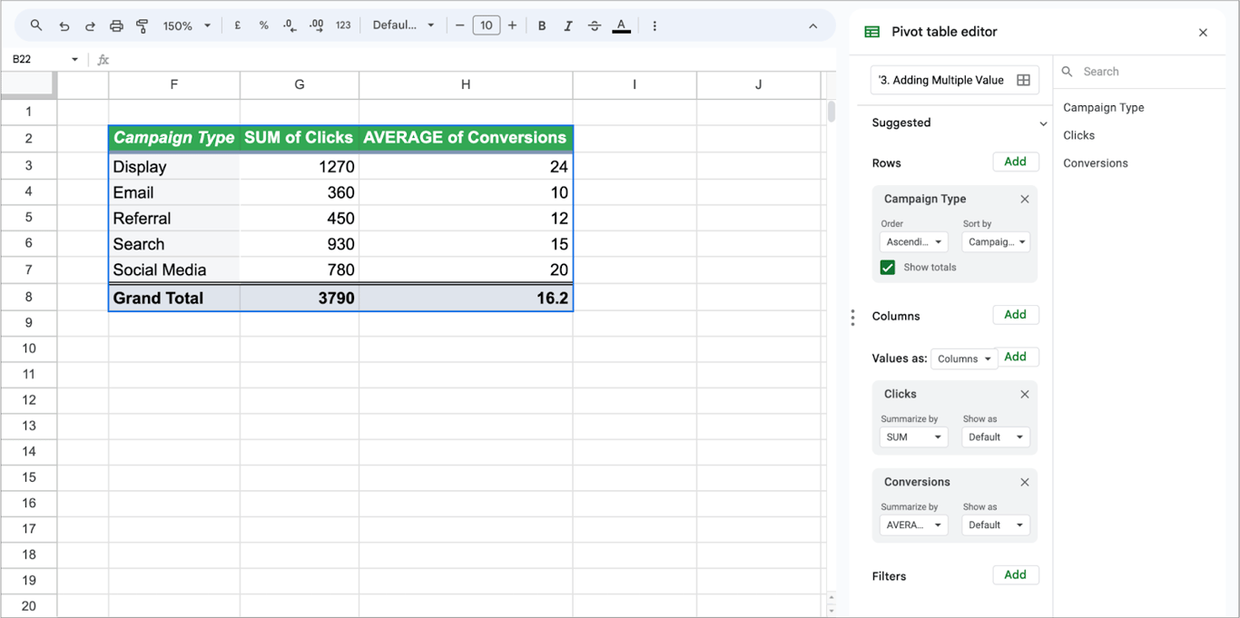The height and width of the screenshot is (618, 1240).
Task: Remove the Conversions value field
Action: pyautogui.click(x=1025, y=482)
